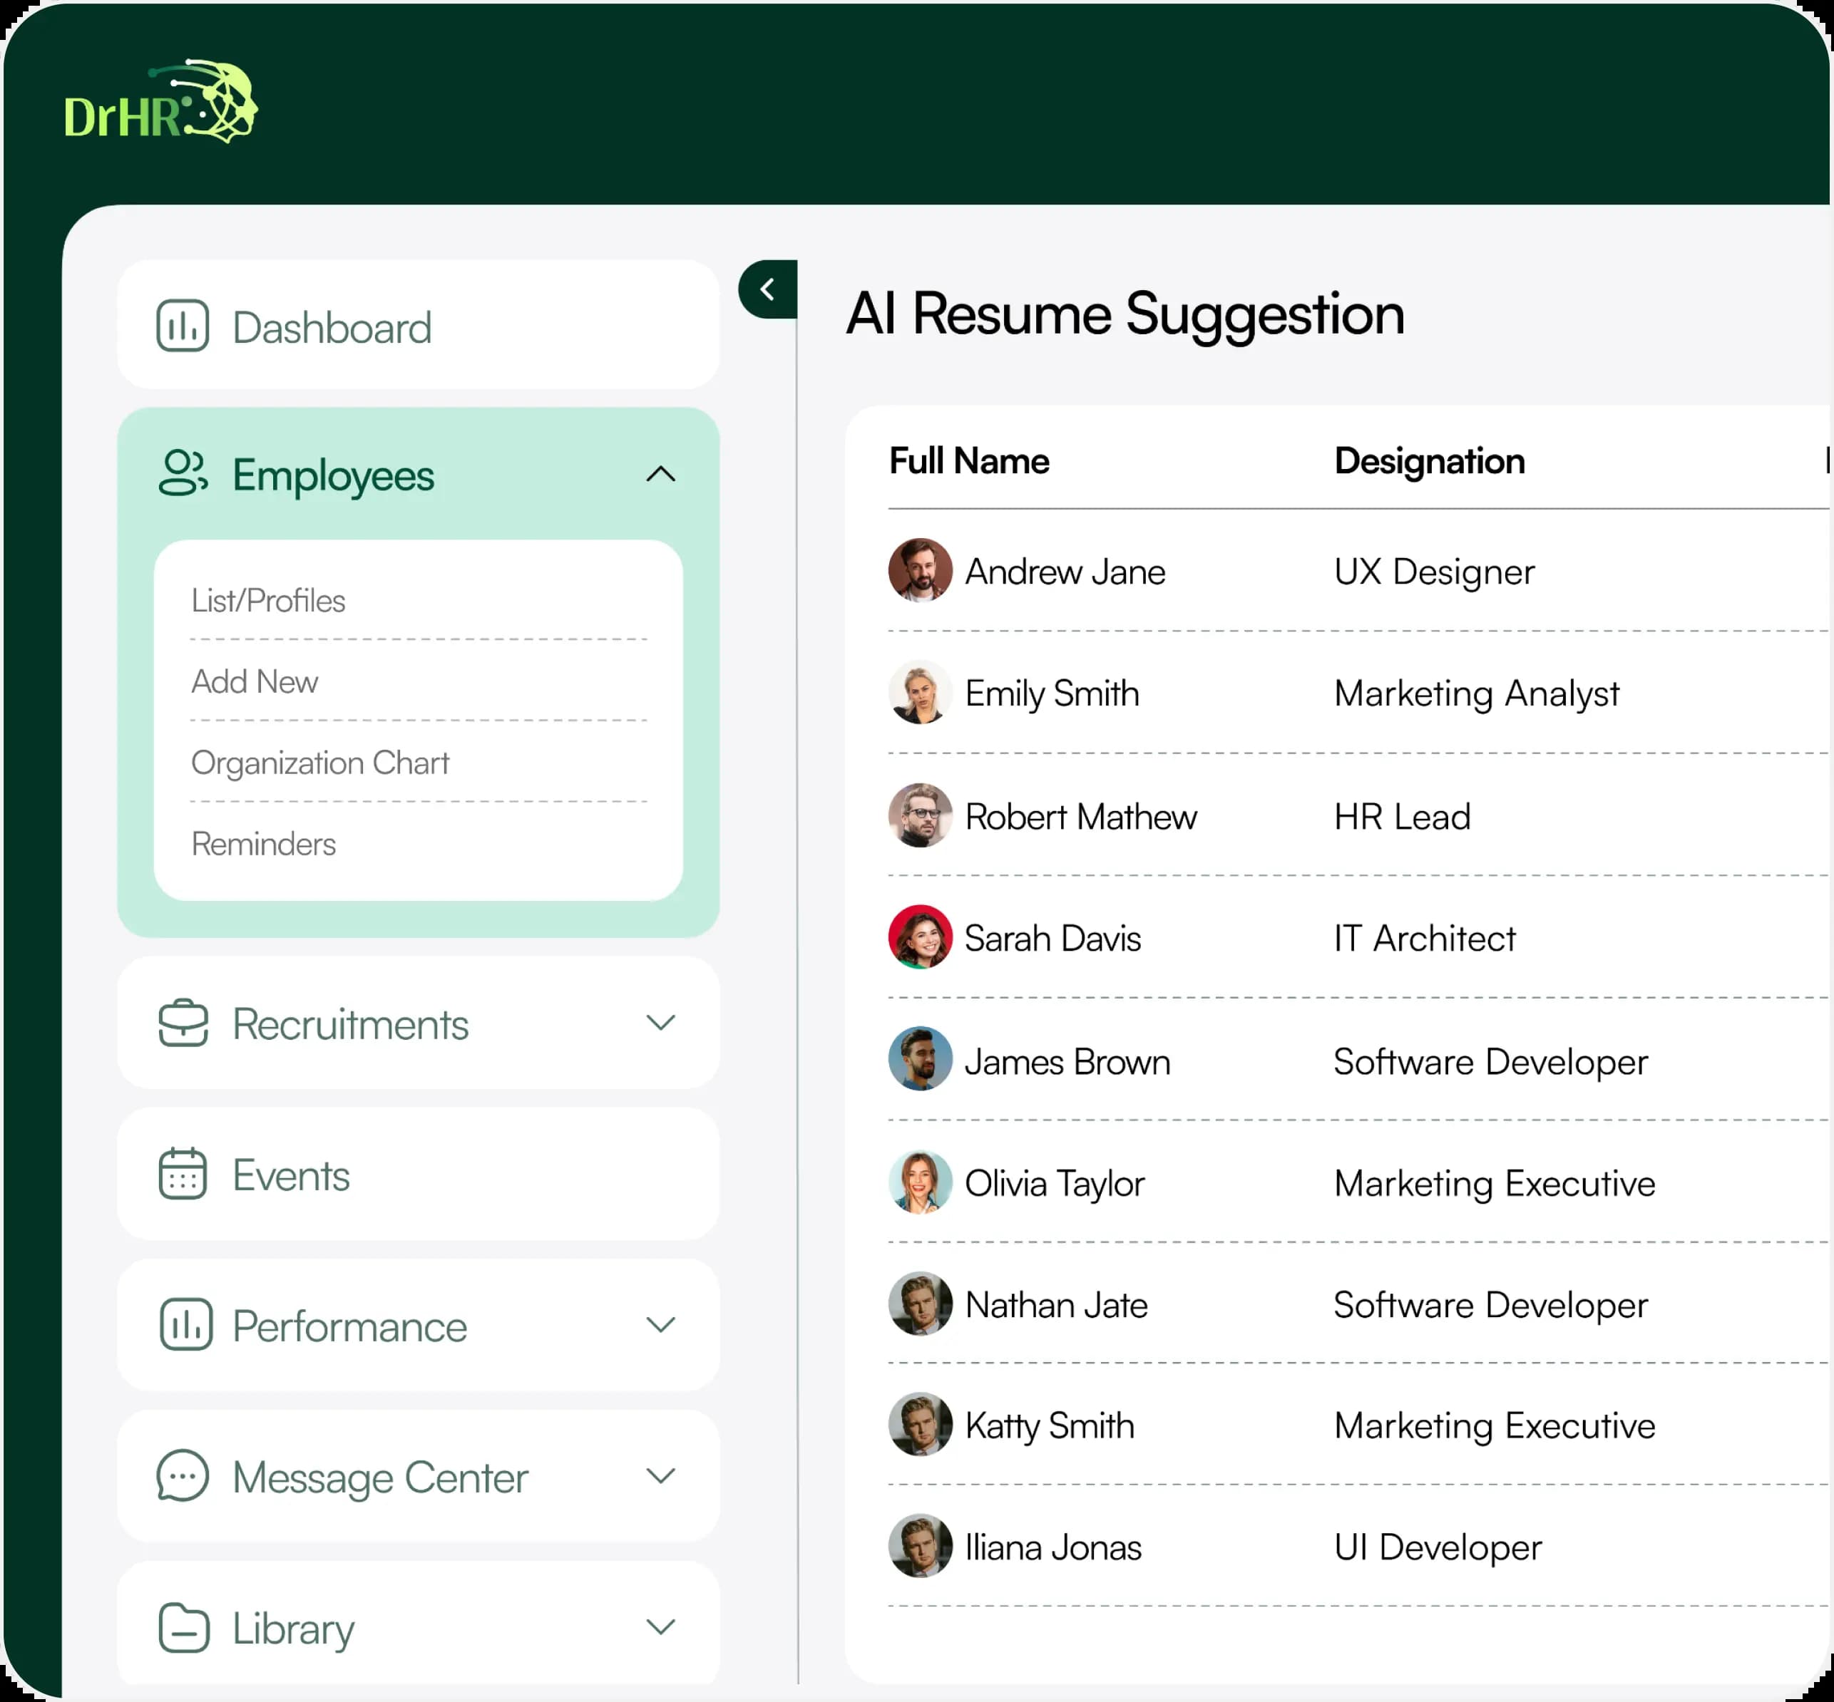Viewport: 1834px width, 1702px height.
Task: Click the Employees people icon
Action: pos(183,473)
